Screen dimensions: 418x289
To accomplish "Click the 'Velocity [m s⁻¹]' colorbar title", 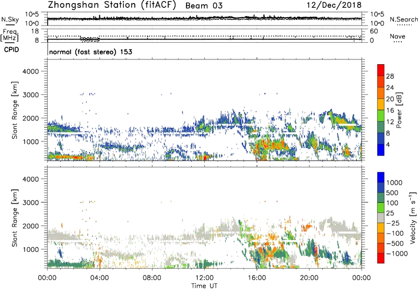I will tap(413, 218).
